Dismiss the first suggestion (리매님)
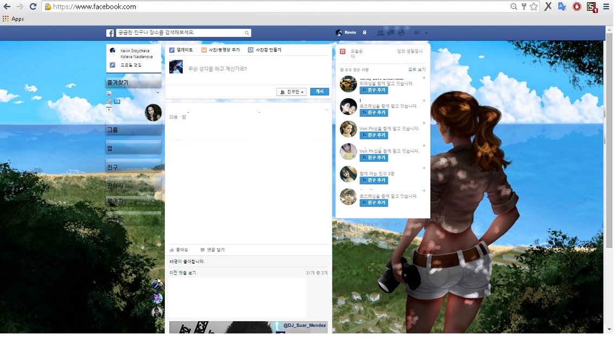 [x=424, y=78]
